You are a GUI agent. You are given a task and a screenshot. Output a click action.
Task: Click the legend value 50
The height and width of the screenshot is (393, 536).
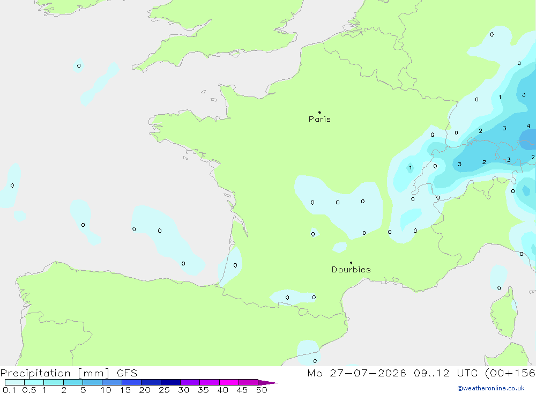[262, 390]
